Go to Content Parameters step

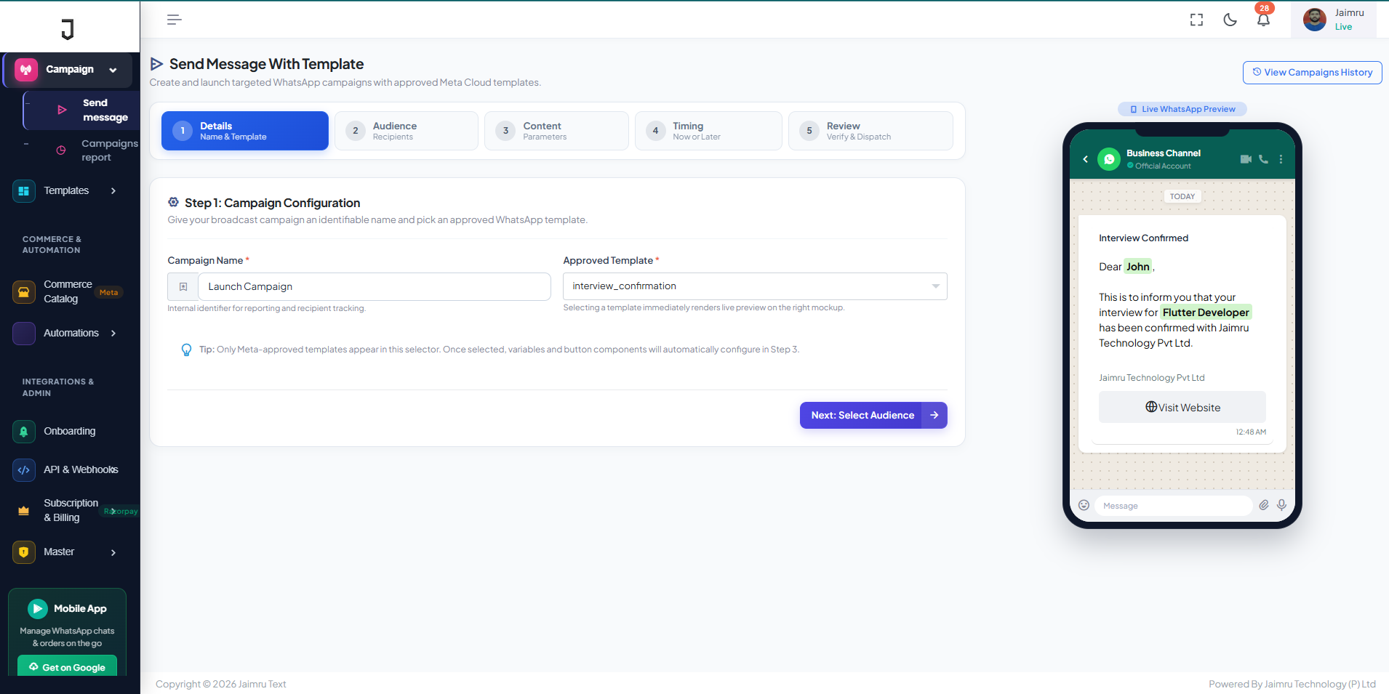pyautogui.click(x=556, y=131)
